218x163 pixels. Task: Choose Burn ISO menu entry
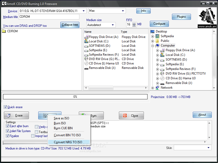click(69, 123)
